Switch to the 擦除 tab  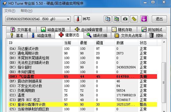(x=156, y=35)
